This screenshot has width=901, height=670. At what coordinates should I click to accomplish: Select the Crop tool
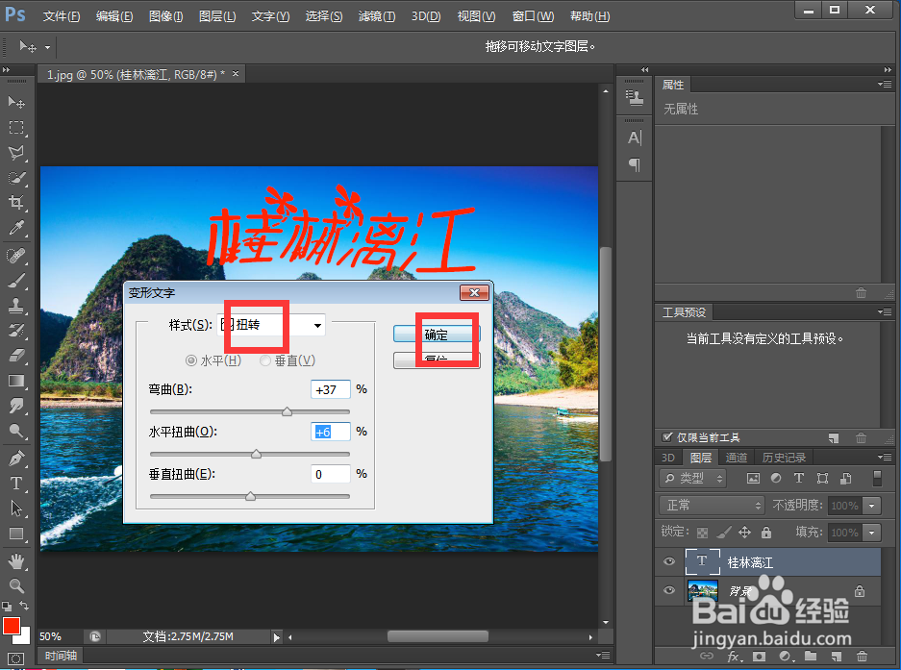[x=16, y=203]
